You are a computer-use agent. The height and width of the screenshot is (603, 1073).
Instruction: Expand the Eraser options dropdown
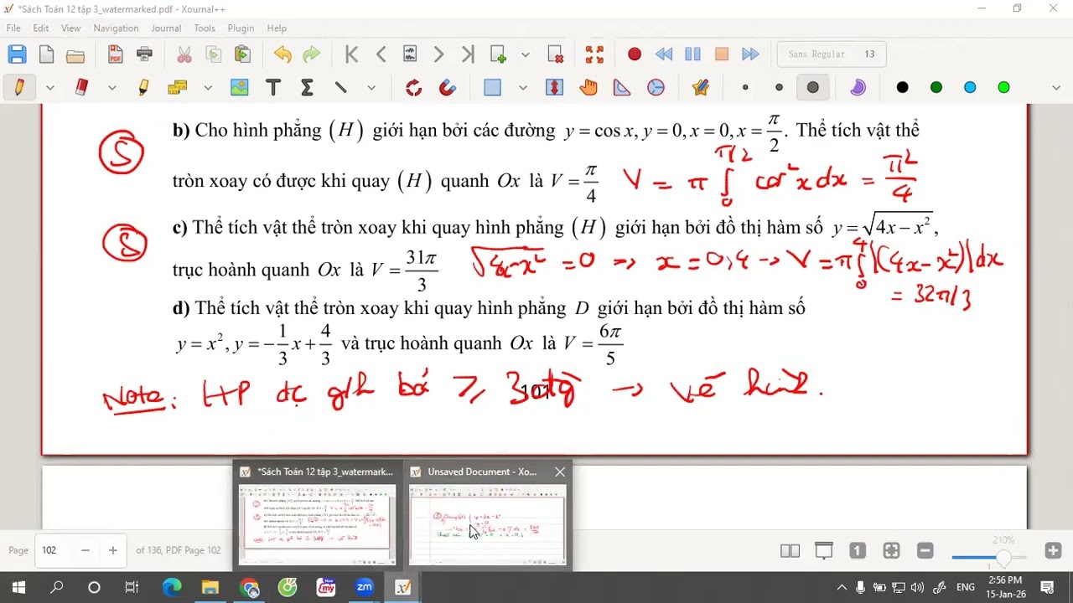tap(112, 87)
